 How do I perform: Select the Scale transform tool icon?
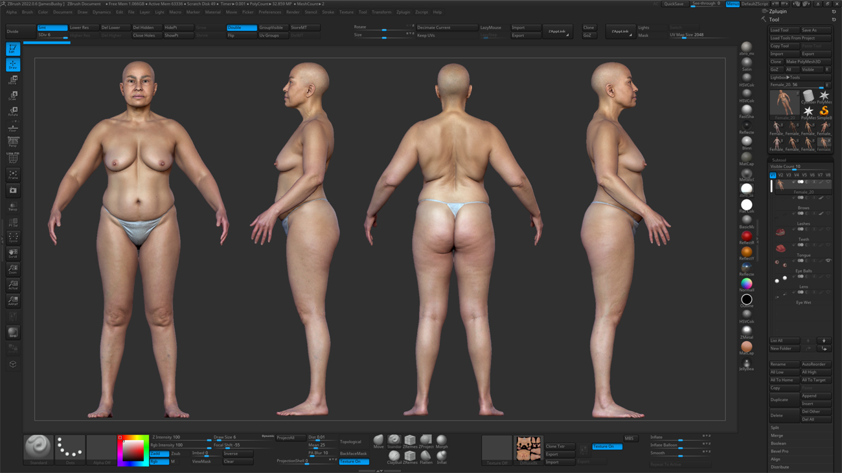12,96
